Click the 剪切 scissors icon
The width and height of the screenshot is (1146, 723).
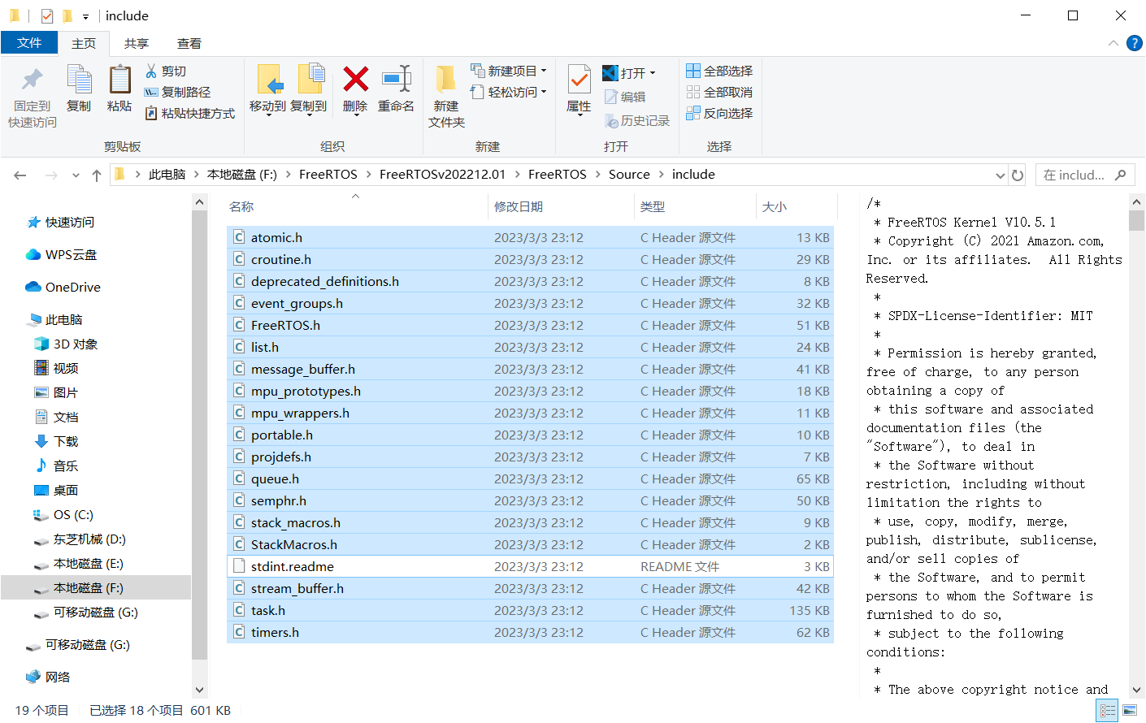click(151, 71)
